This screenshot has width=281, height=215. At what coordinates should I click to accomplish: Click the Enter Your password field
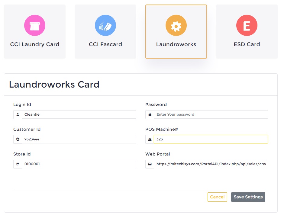(211, 114)
